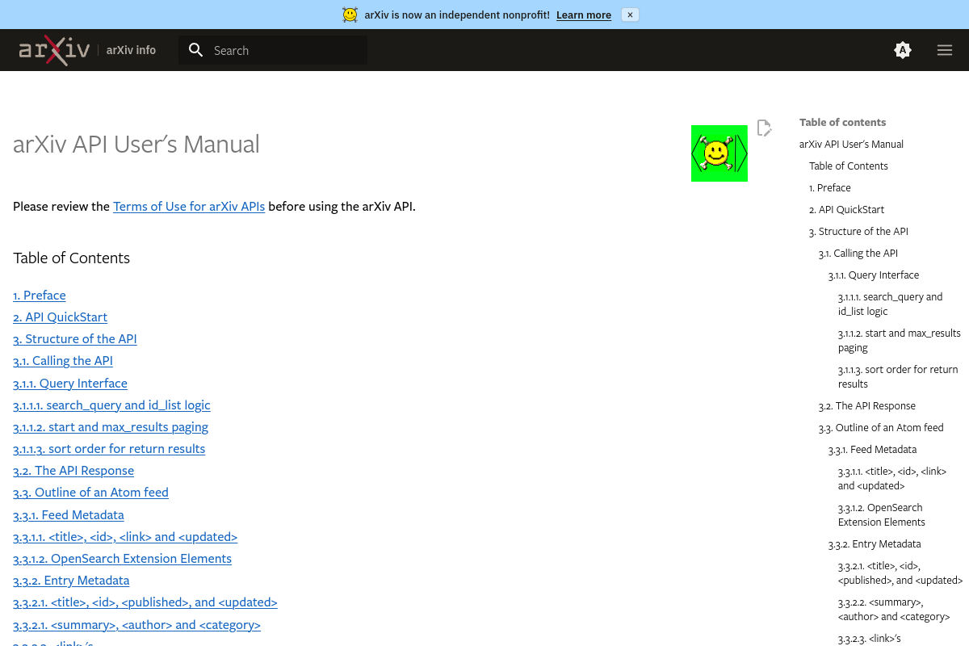Viewport: 969px width, 646px height.
Task: Open 2. API QuickStart link in main content
Action: coord(60,317)
